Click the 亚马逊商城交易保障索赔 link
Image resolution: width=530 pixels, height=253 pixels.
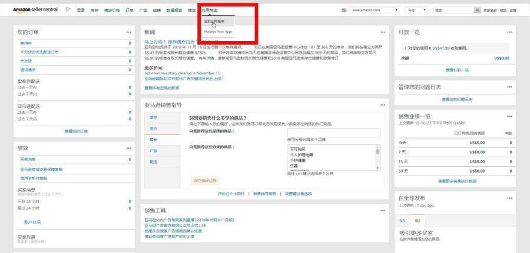click(41, 170)
